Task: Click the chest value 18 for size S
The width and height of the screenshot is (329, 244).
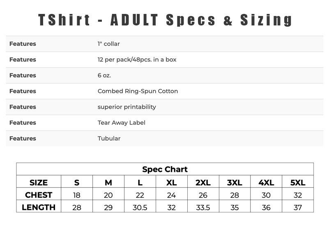Action: 77,195
